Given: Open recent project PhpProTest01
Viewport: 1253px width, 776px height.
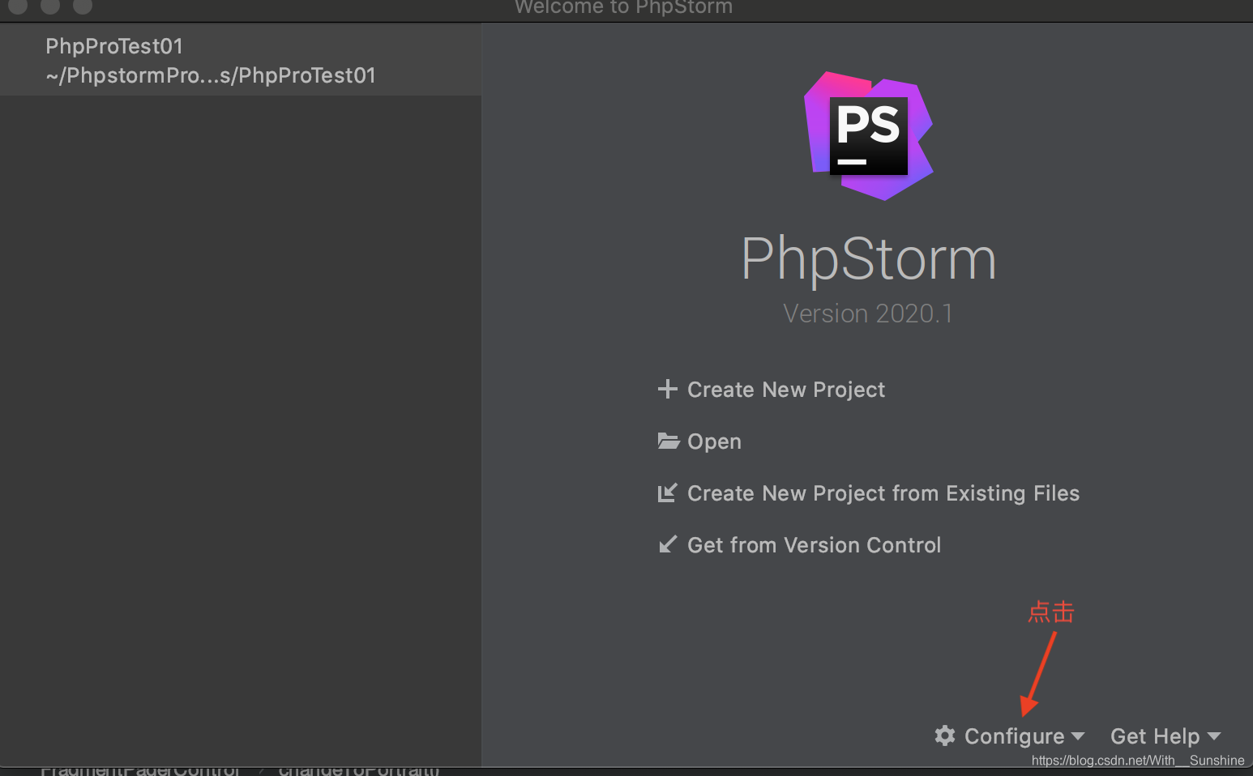Looking at the screenshot, I should coord(240,60).
